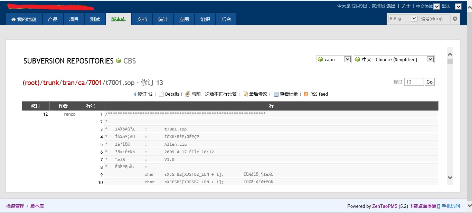472x213 pixels.
Task: Open the 组织 tab
Action: pyautogui.click(x=205, y=19)
